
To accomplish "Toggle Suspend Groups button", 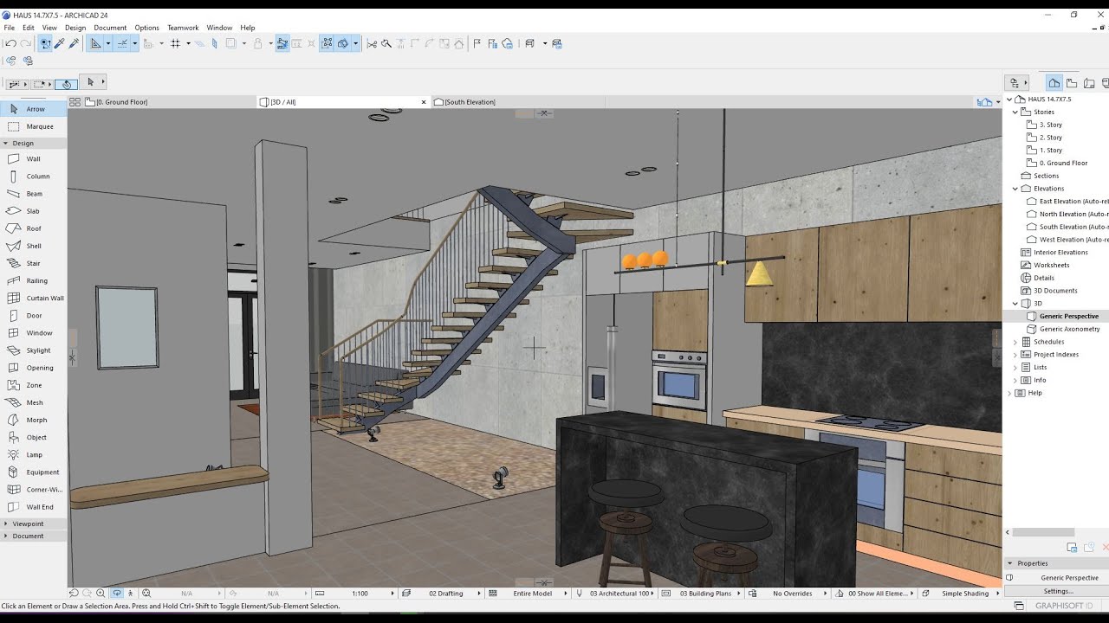I will pos(328,43).
